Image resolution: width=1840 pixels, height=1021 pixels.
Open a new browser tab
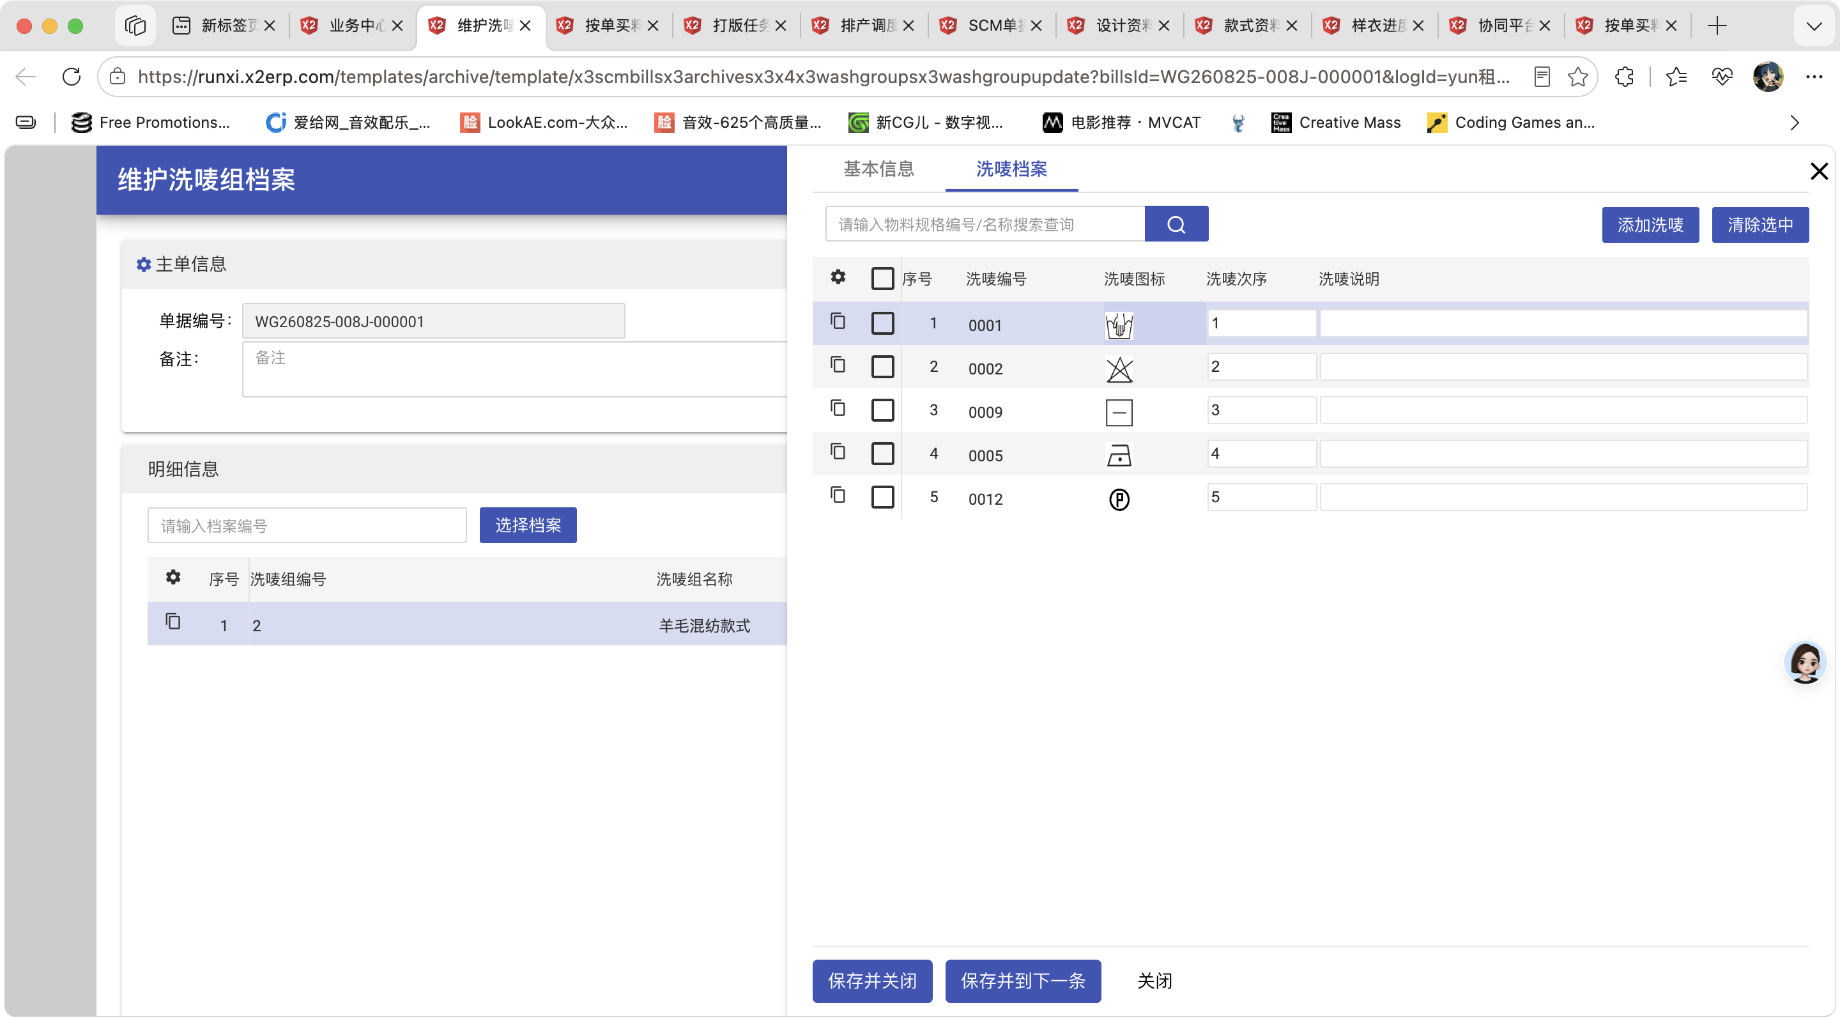pyautogui.click(x=1717, y=26)
